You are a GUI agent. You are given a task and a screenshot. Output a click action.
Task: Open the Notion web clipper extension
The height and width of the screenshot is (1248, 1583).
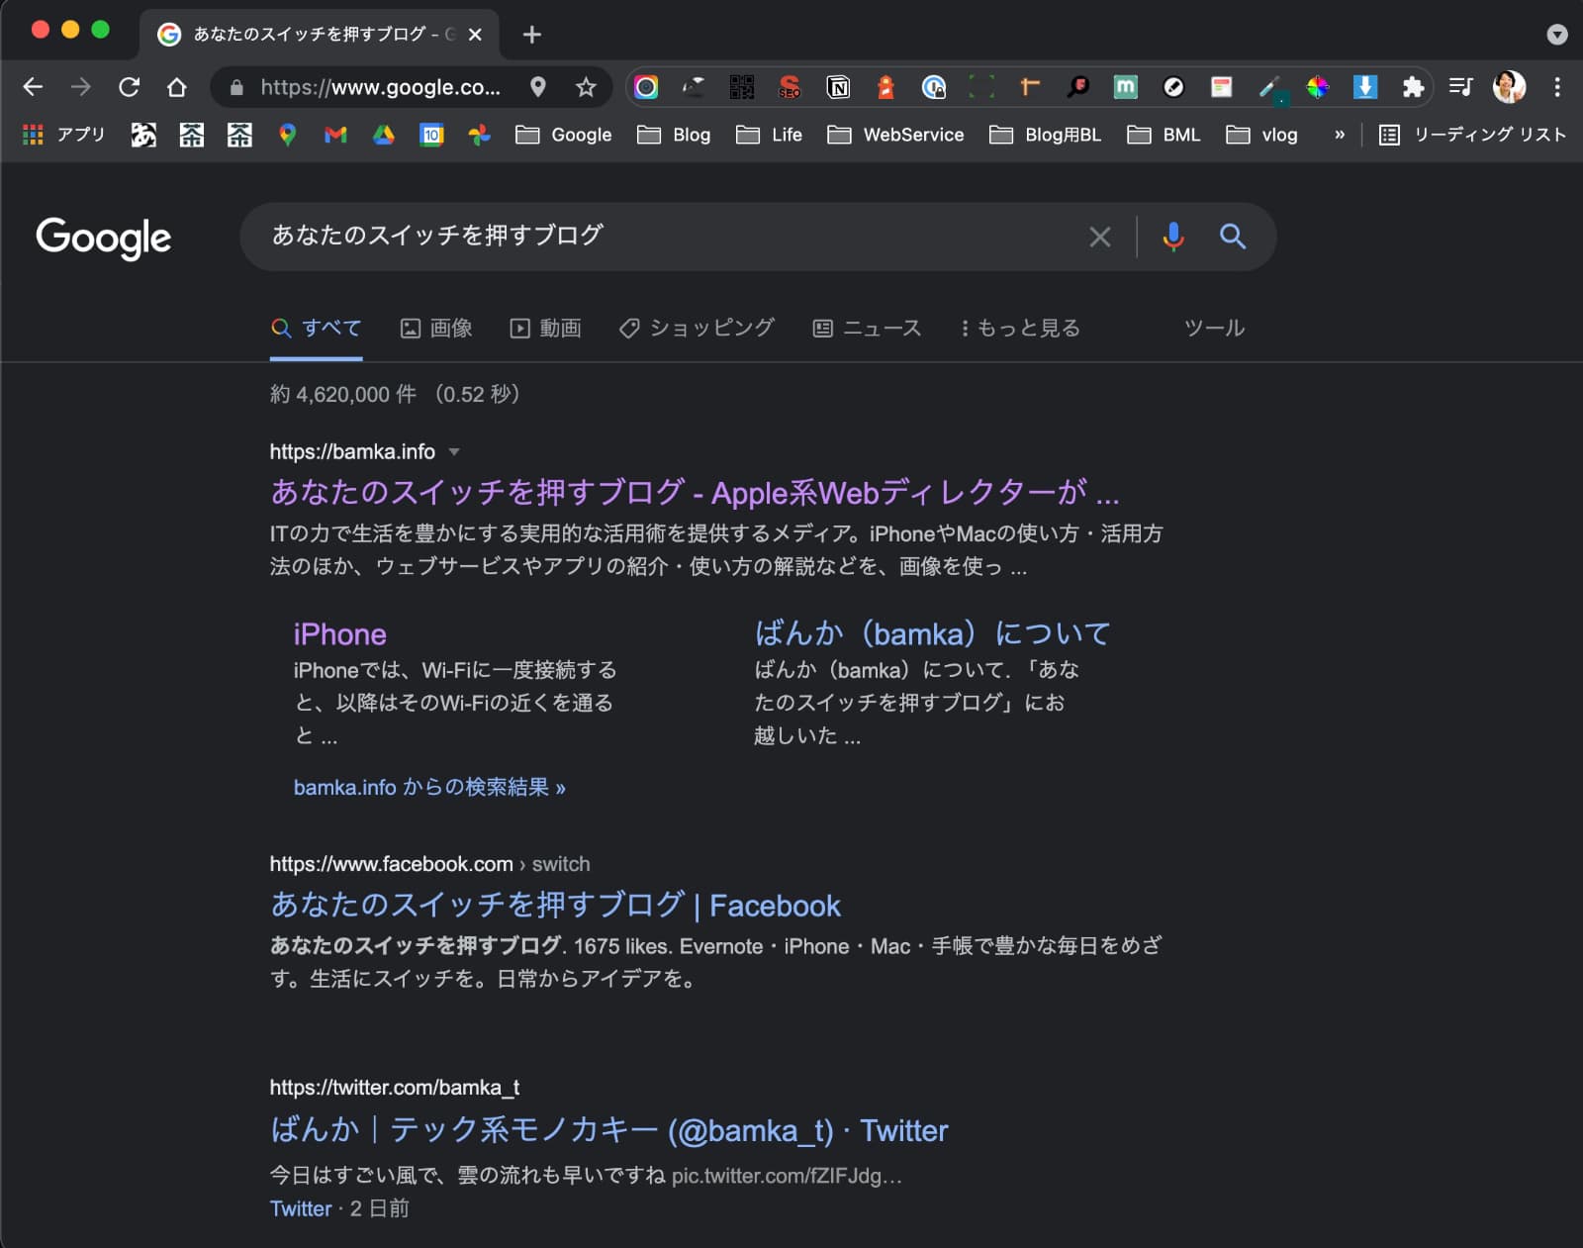pos(838,87)
